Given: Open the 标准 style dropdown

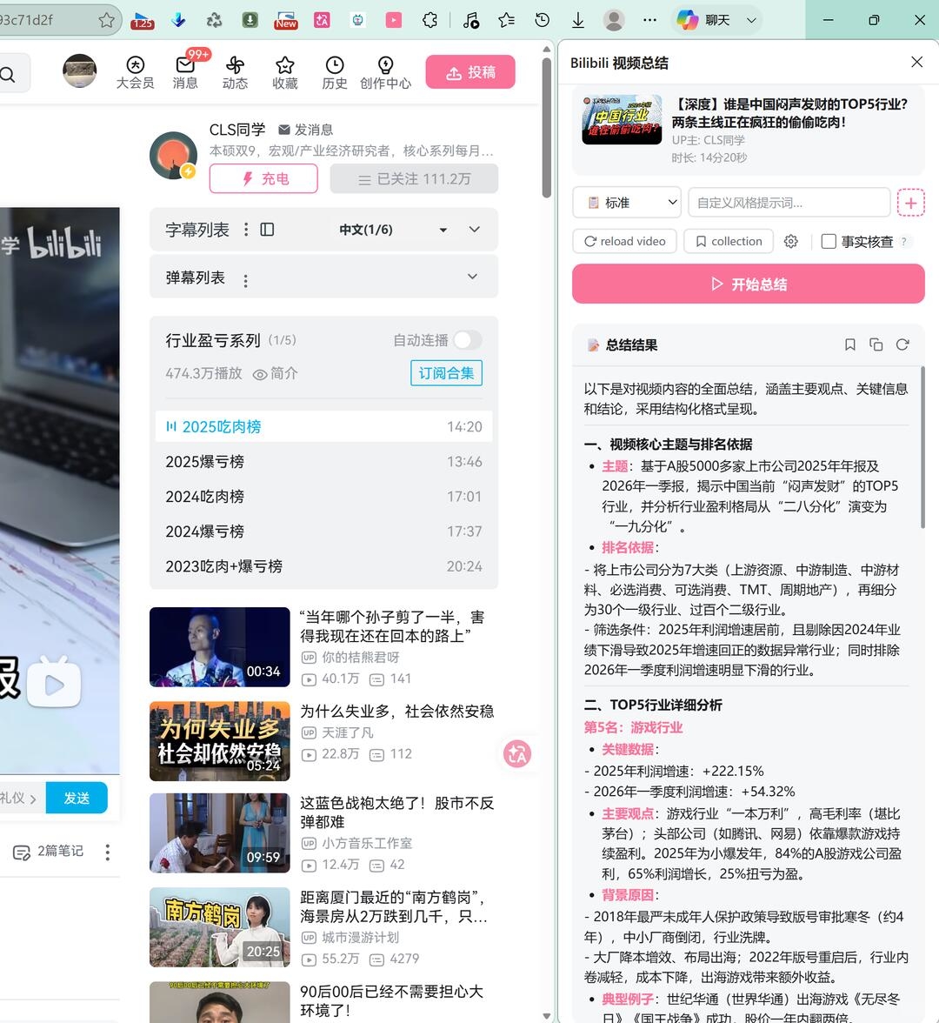Looking at the screenshot, I should [x=627, y=203].
